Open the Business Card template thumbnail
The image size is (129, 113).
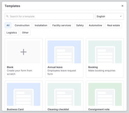coord(23,94)
